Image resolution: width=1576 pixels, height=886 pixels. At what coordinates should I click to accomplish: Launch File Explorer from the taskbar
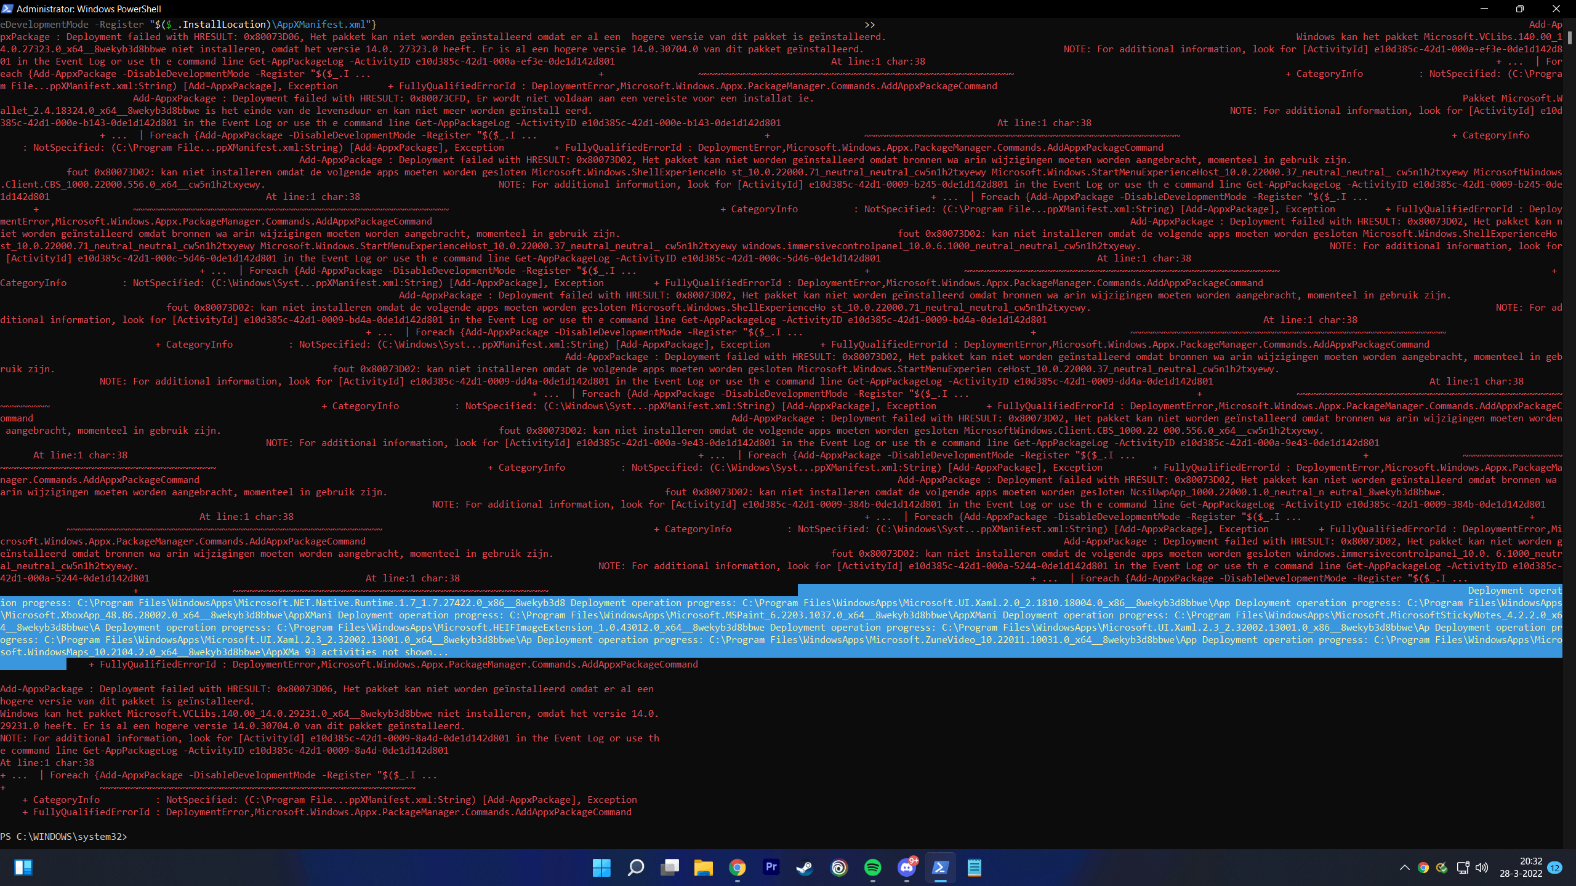point(703,868)
